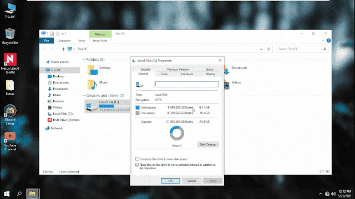Switch to Quota tab
This screenshot has height=199, width=355.
[x=210, y=69]
